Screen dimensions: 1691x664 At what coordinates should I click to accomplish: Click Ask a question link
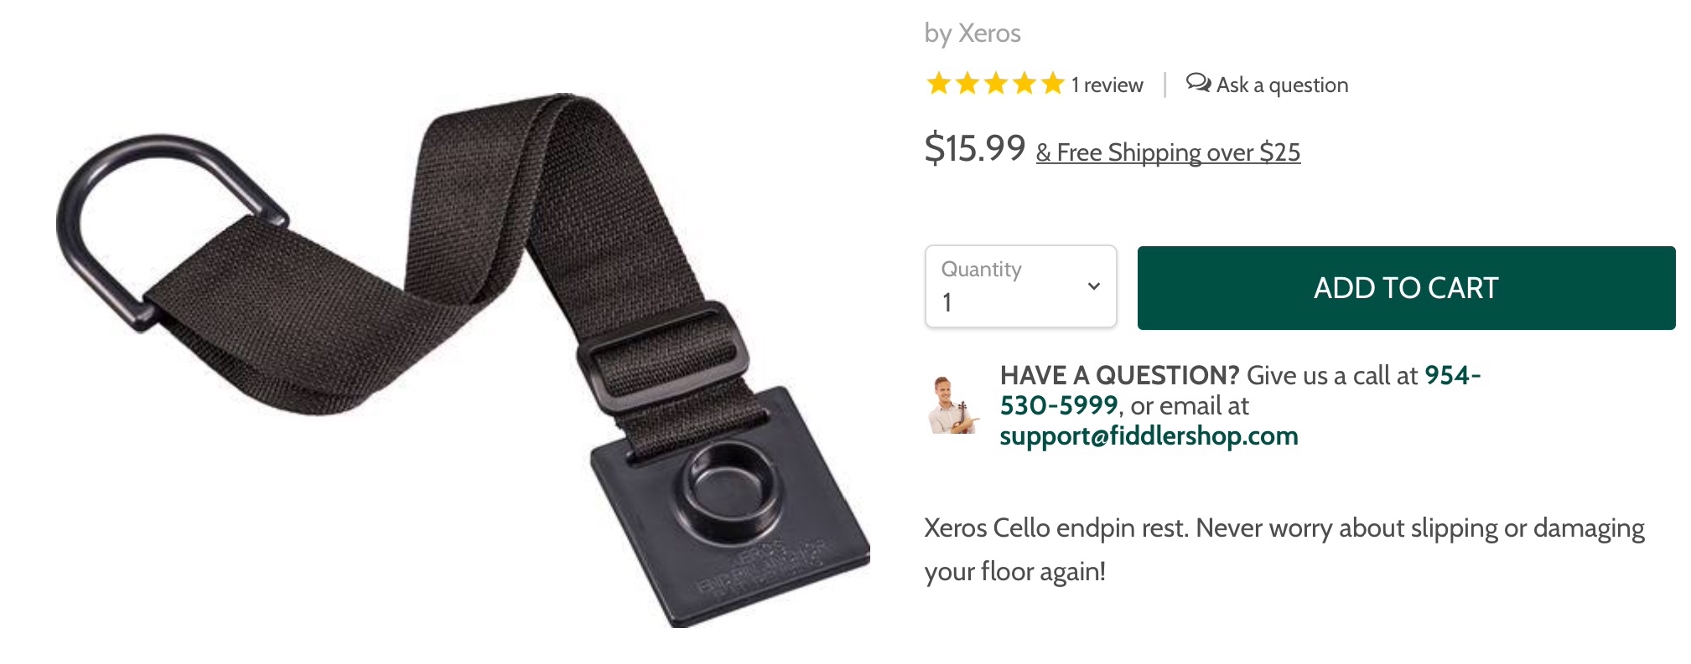(1267, 85)
